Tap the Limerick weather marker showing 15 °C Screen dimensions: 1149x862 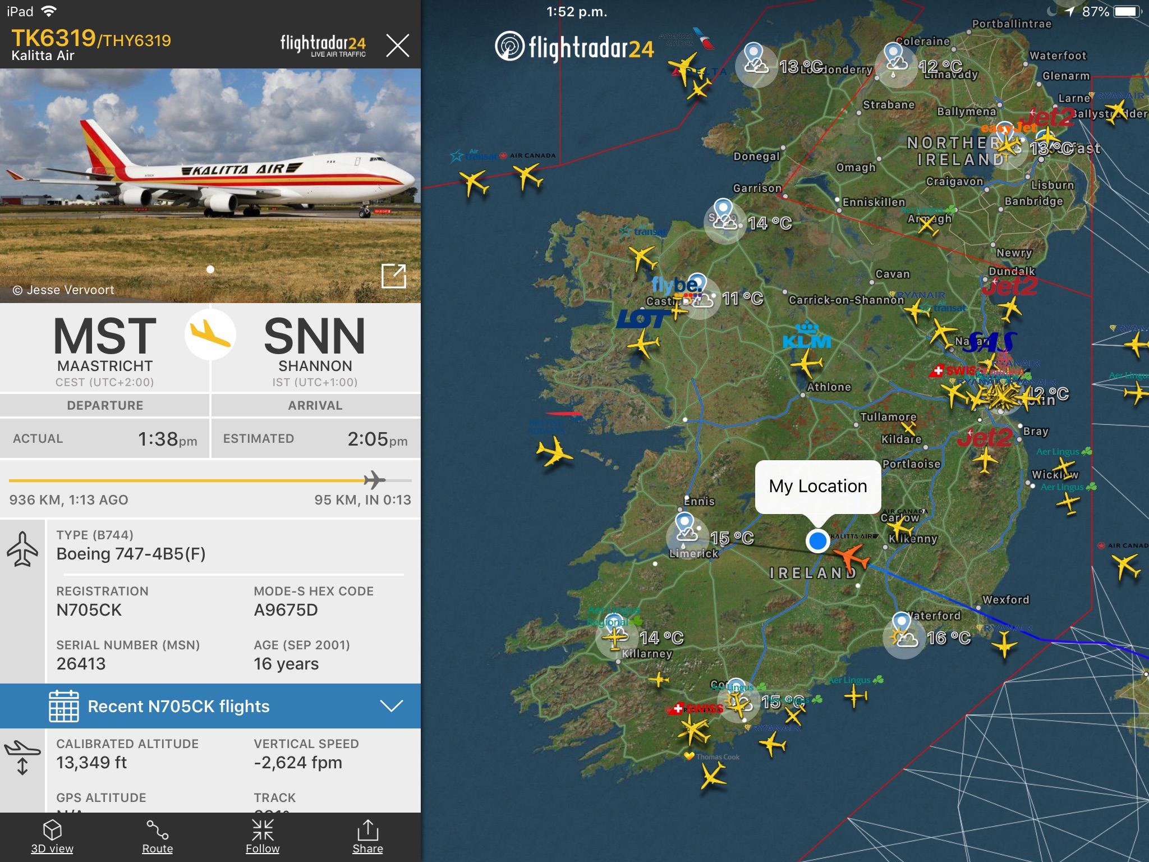pos(685,533)
